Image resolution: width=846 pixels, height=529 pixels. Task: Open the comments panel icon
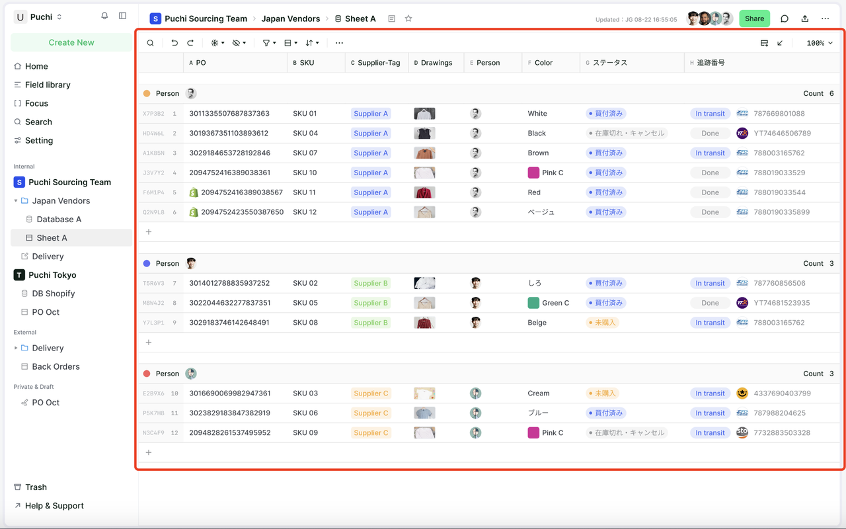pos(785,19)
